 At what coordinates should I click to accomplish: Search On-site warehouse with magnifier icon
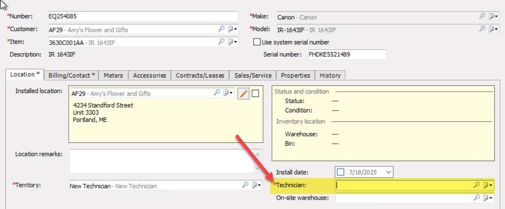[x=477, y=197]
